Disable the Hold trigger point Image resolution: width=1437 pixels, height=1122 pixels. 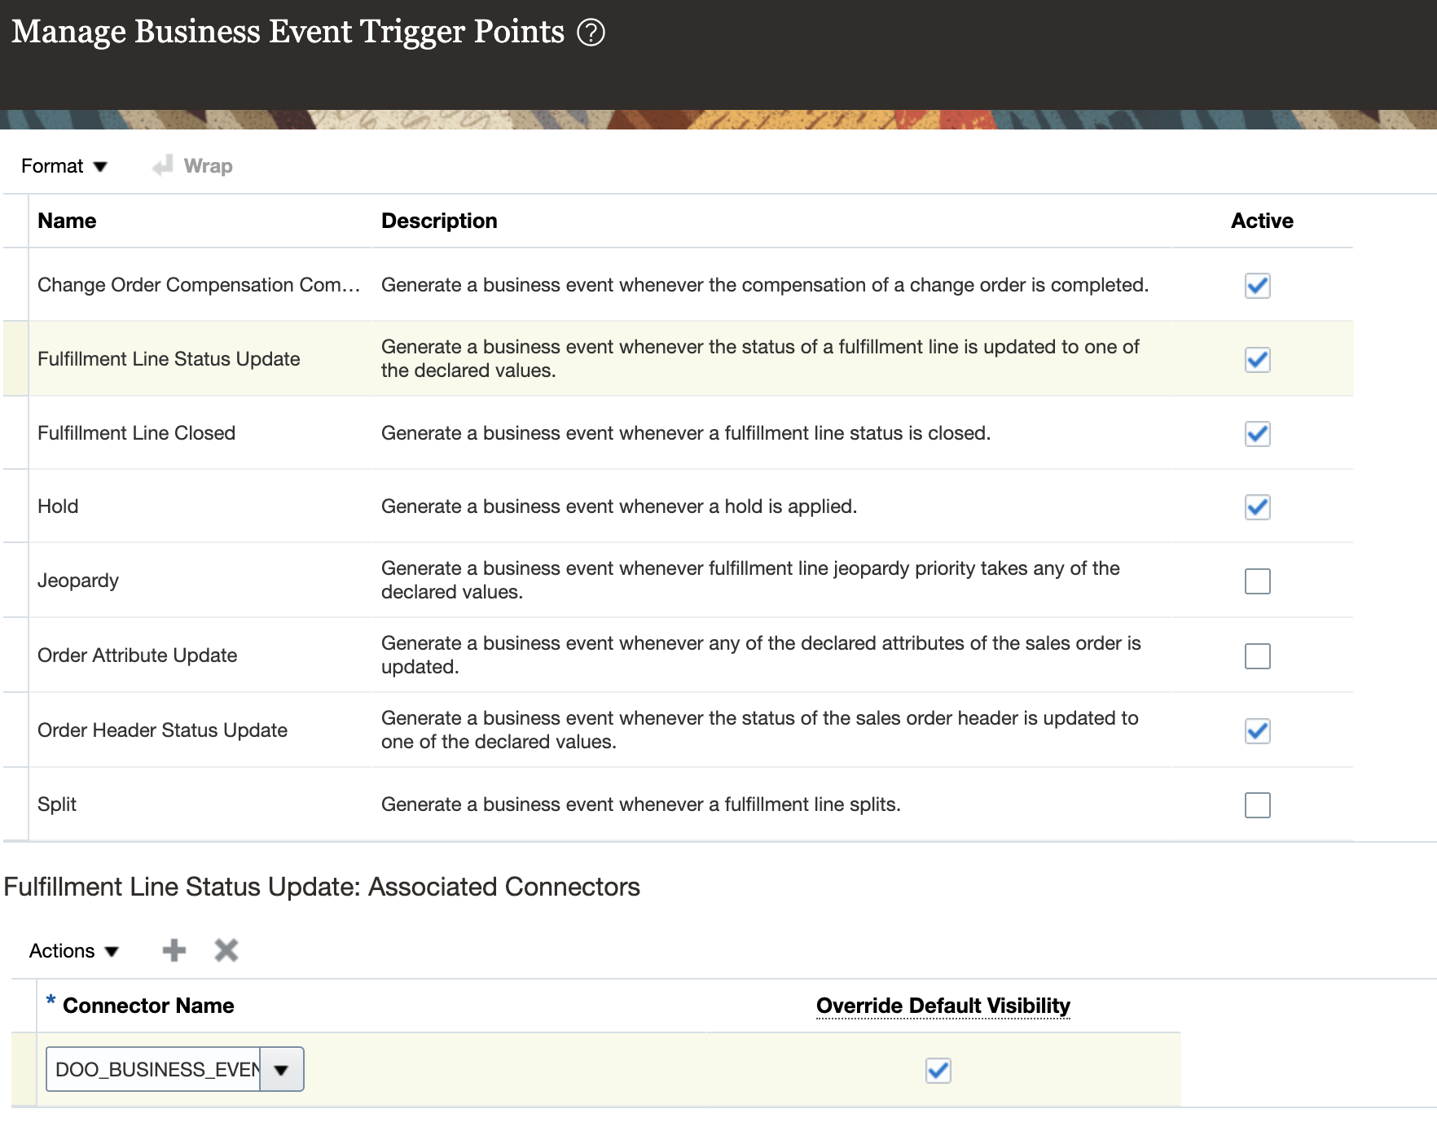tap(1257, 508)
